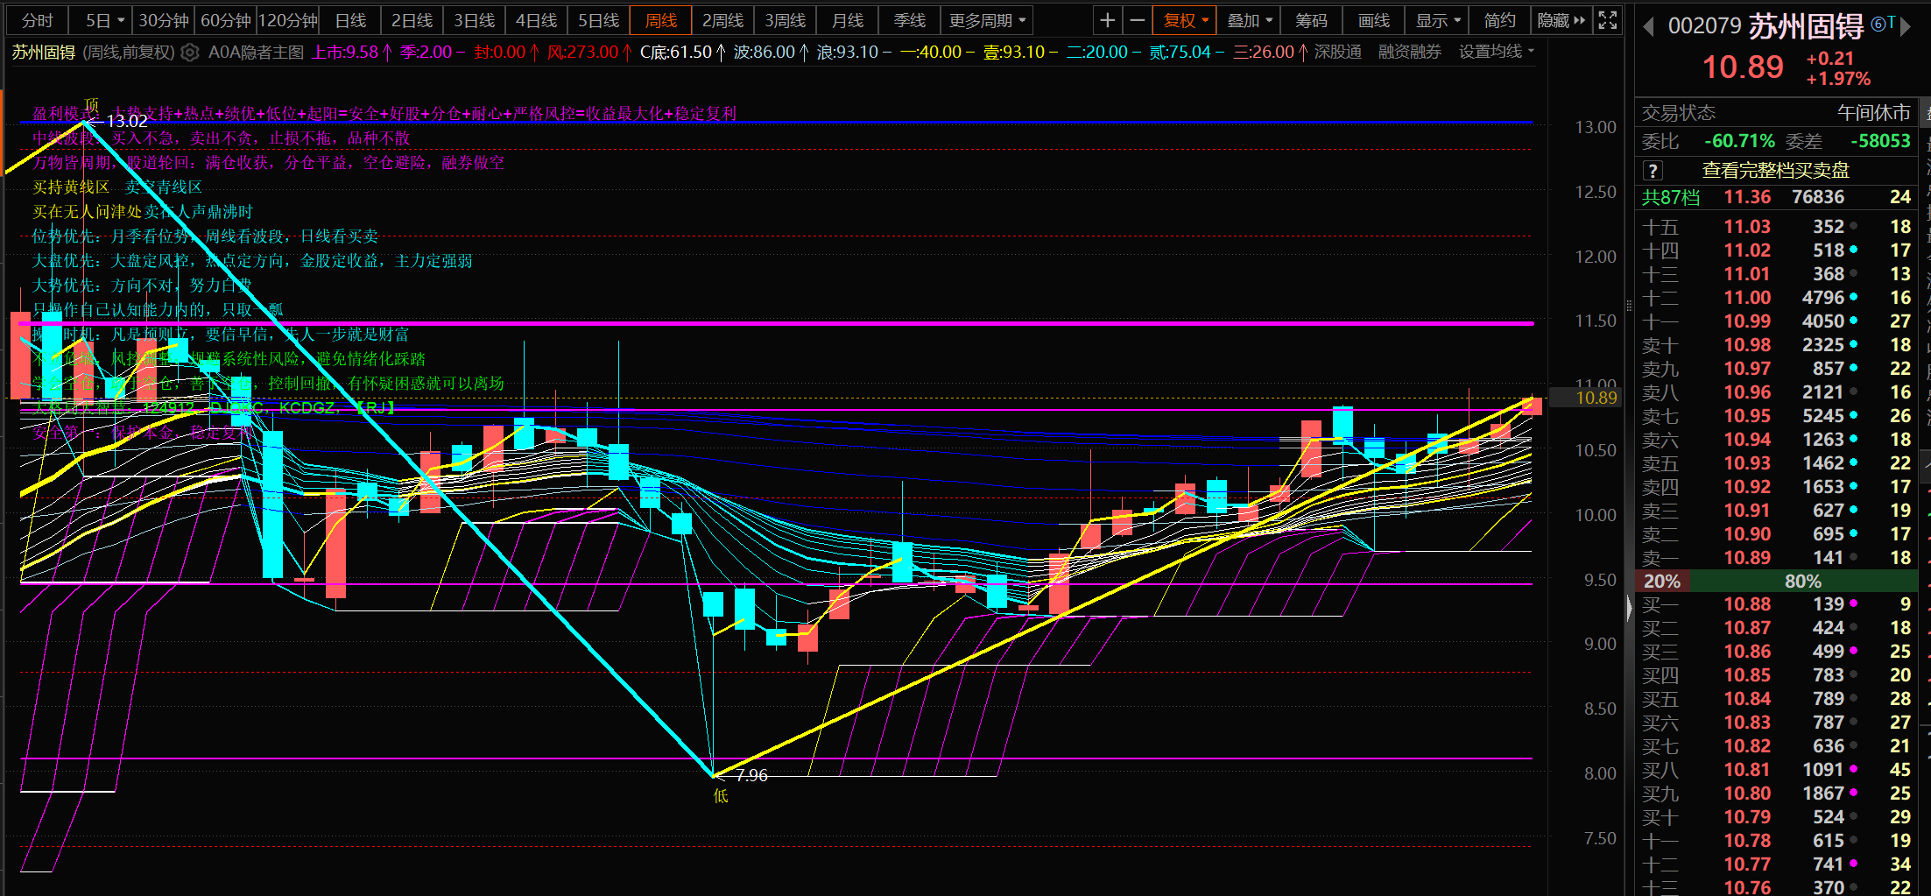Viewport: 1931px width, 896px height.
Task: Click the splitter grip beside the price axis
Action: (x=1629, y=306)
